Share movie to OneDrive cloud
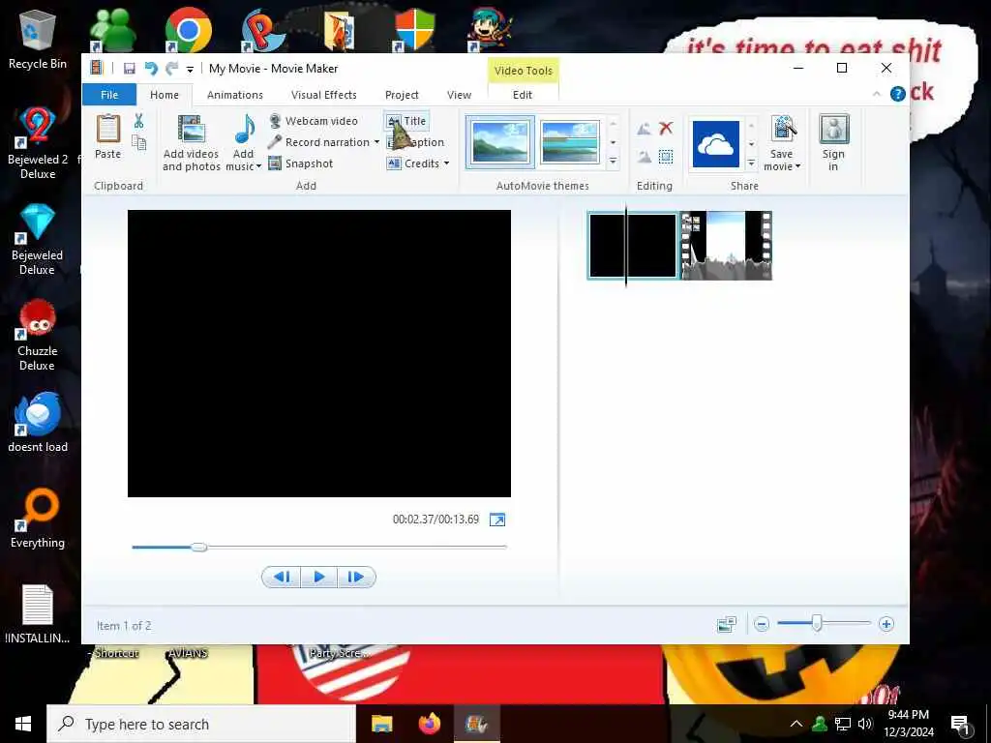This screenshot has height=743, width=991. pos(715,144)
